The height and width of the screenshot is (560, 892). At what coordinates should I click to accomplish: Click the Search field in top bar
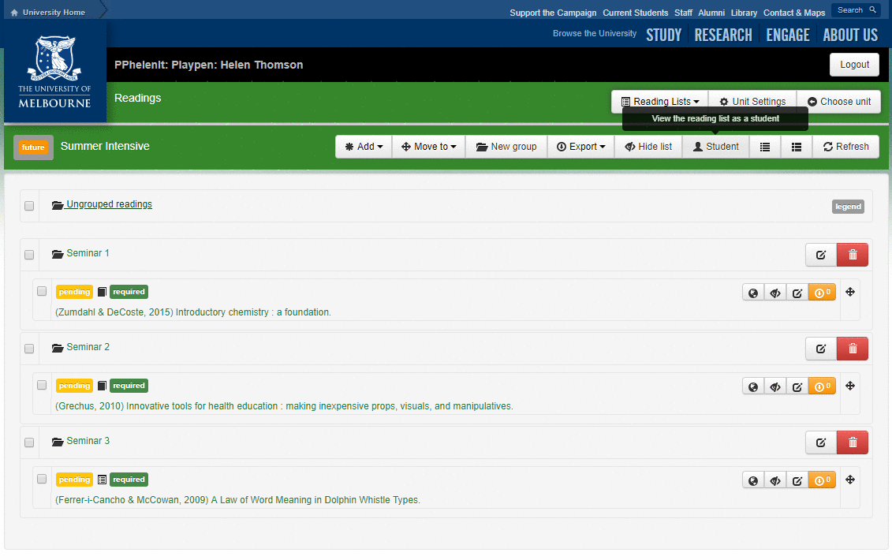pyautogui.click(x=855, y=10)
